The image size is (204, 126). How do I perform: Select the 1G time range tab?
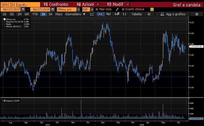tap(4, 14)
